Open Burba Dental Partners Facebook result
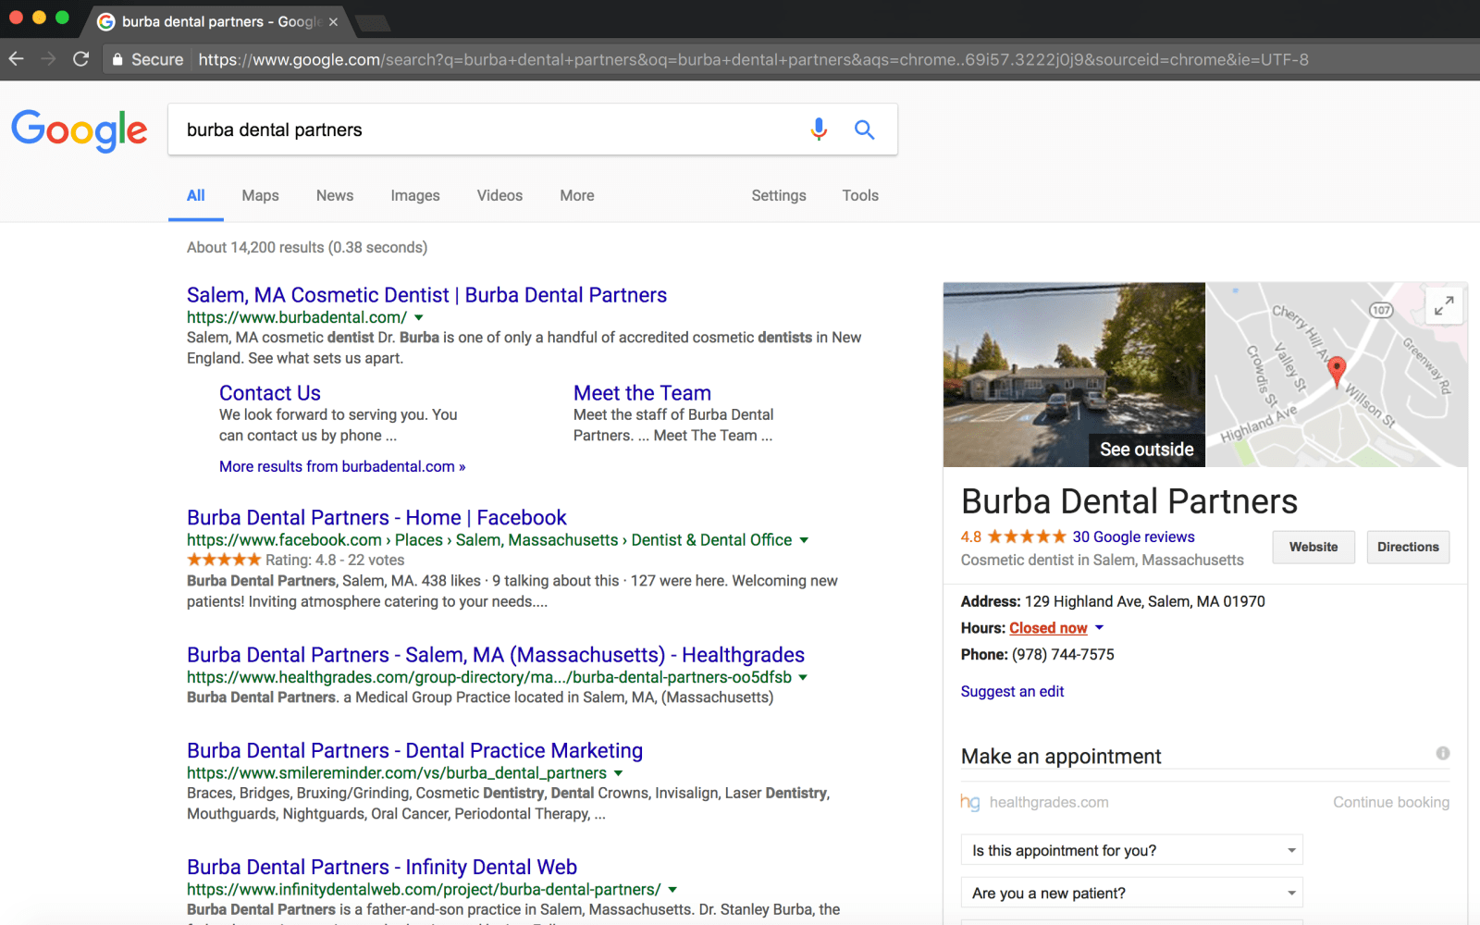 pyautogui.click(x=376, y=518)
